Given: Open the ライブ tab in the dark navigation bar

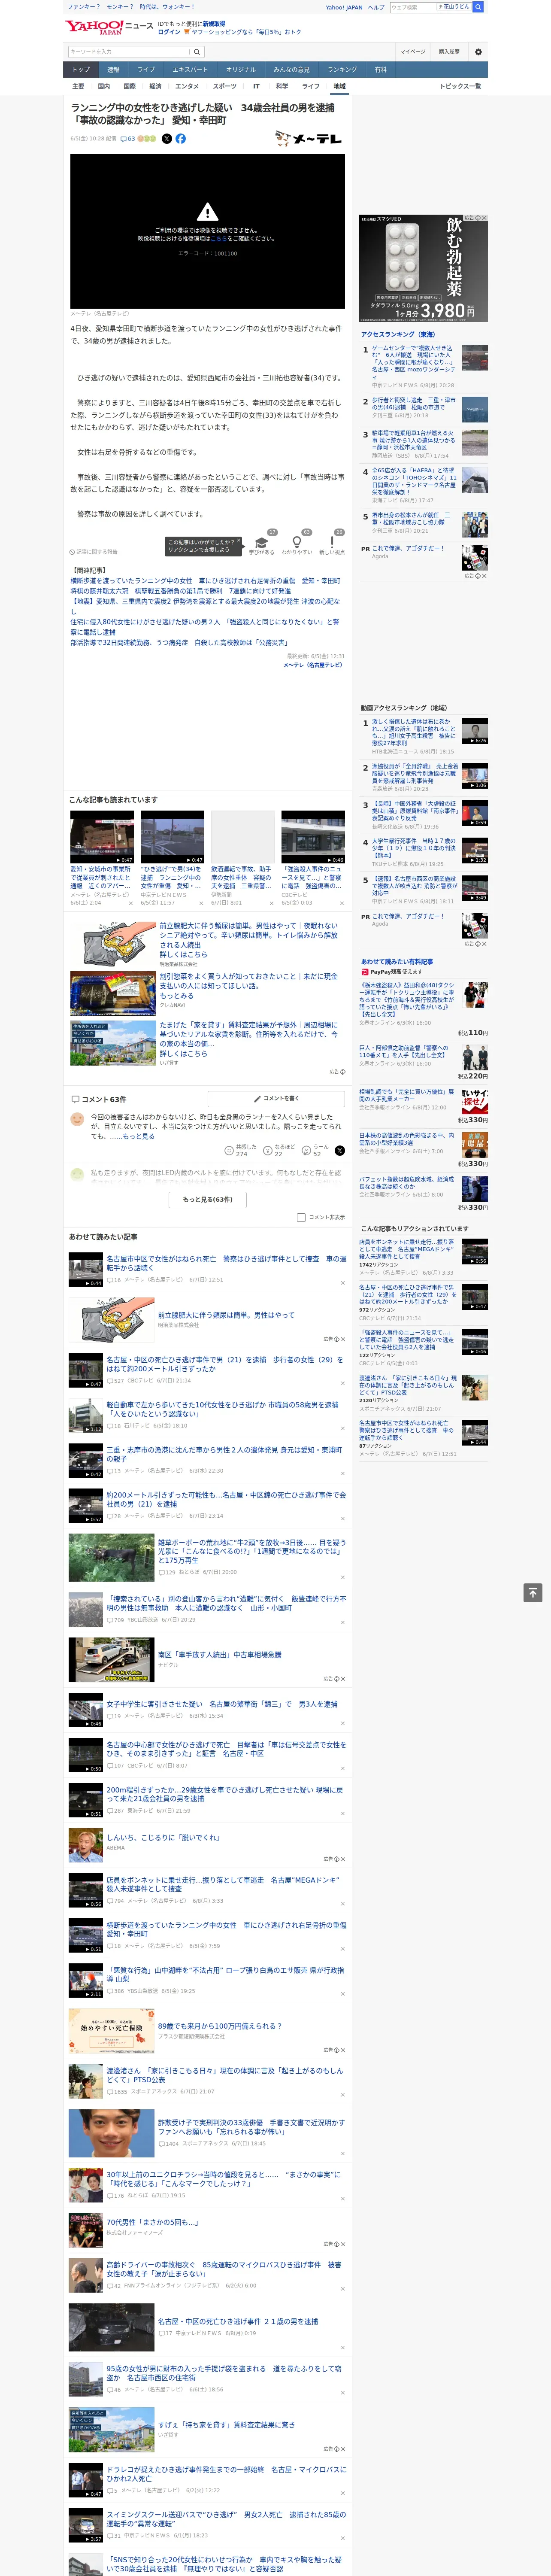Looking at the screenshot, I should pyautogui.click(x=146, y=69).
